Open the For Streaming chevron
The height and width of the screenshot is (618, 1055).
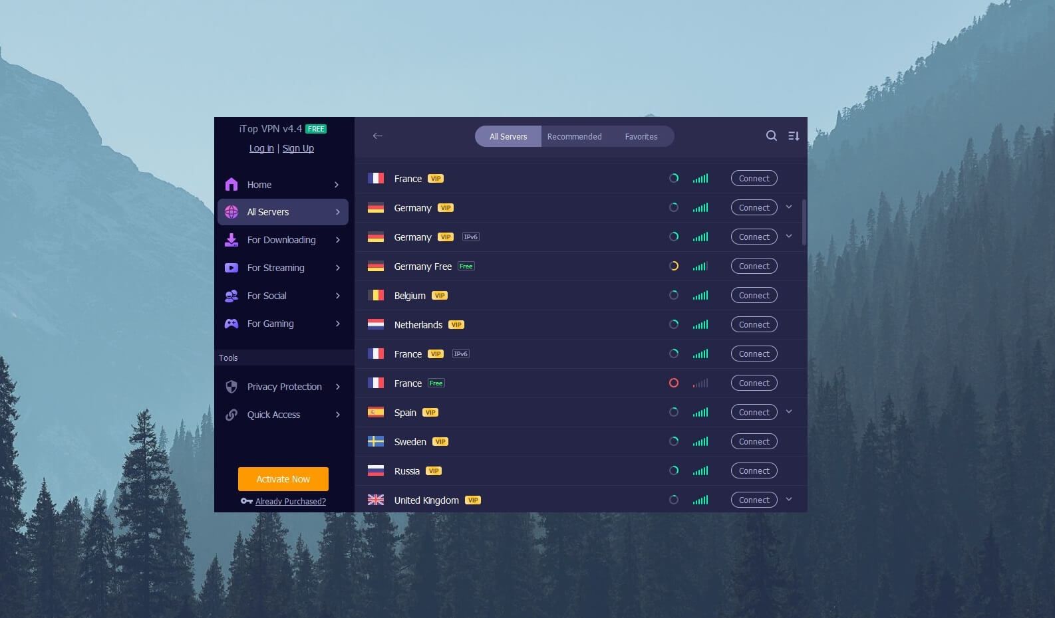[338, 268]
